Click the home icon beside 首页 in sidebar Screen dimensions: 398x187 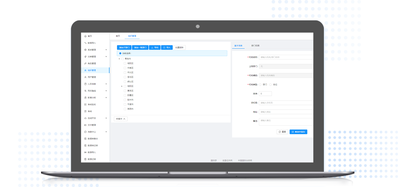point(85,36)
